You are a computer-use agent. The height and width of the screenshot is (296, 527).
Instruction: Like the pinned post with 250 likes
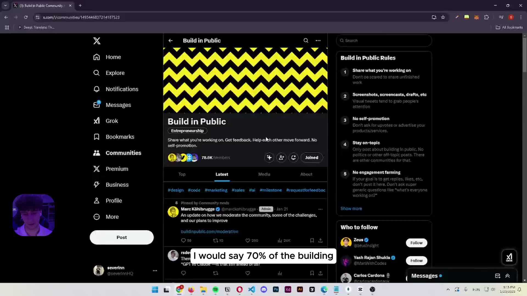pos(248,240)
